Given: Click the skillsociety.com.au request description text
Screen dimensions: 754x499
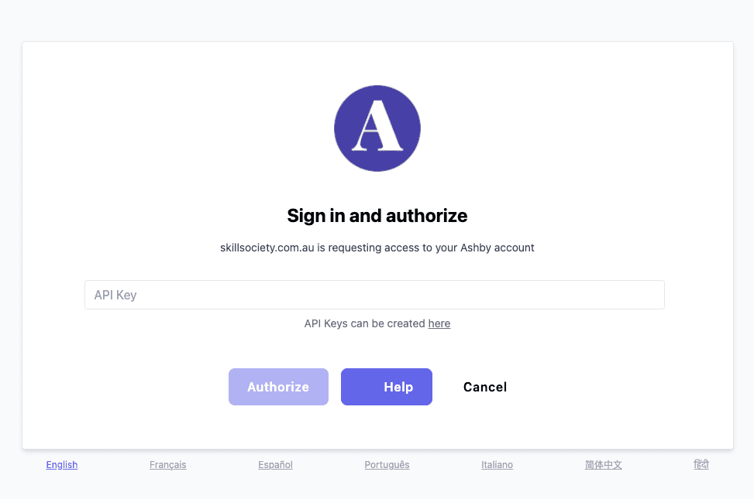Looking at the screenshot, I should pos(377,248).
